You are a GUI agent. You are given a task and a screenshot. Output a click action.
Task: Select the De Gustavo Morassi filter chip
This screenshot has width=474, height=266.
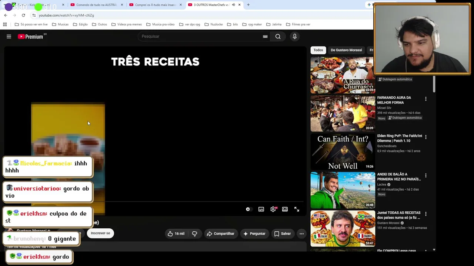346,50
